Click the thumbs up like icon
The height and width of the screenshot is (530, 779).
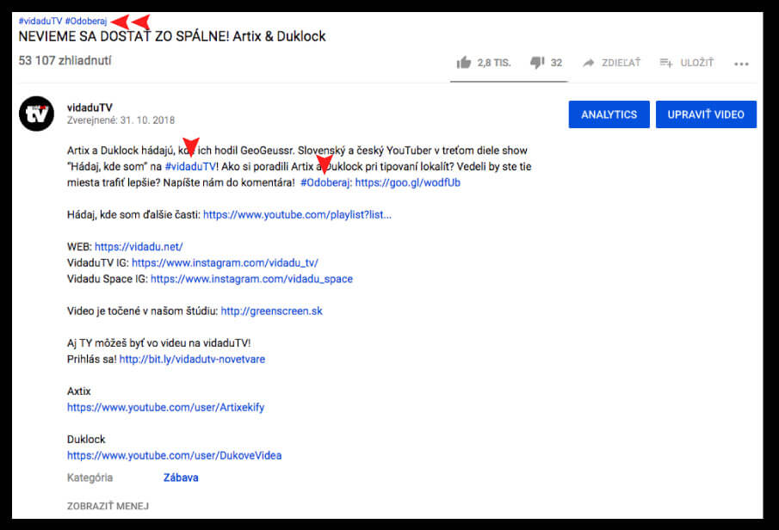pos(465,63)
